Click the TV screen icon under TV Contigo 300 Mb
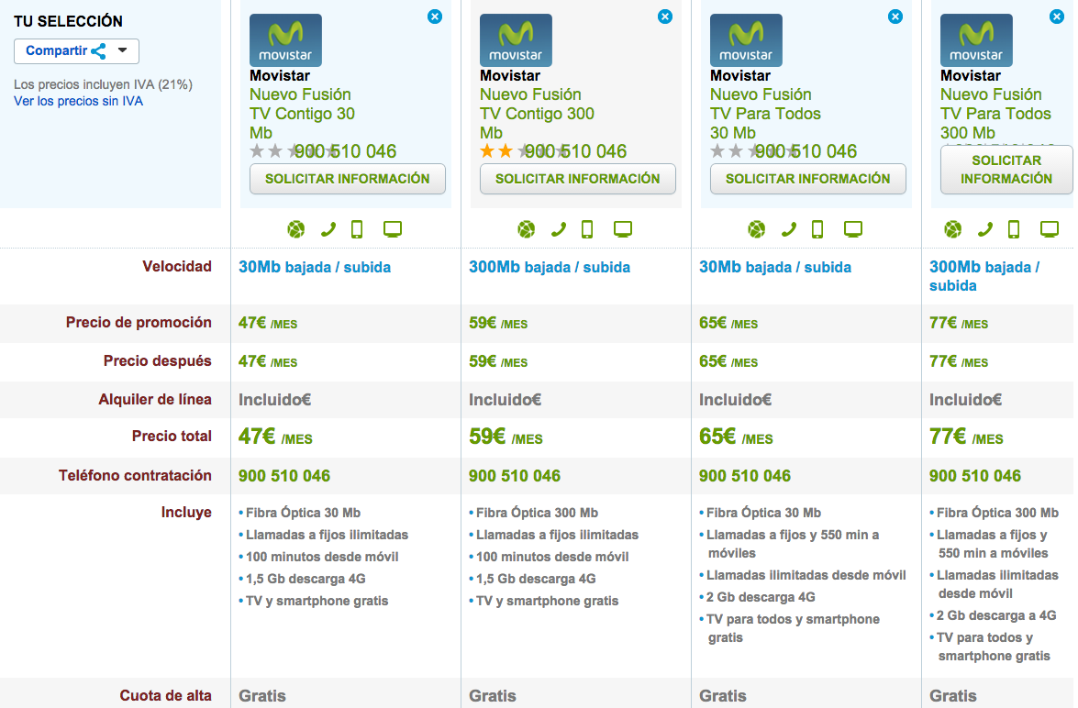The image size is (1078, 708). click(x=623, y=229)
